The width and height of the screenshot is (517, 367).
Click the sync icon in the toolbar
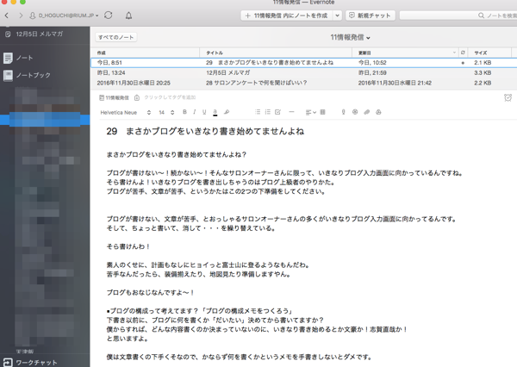(x=108, y=16)
